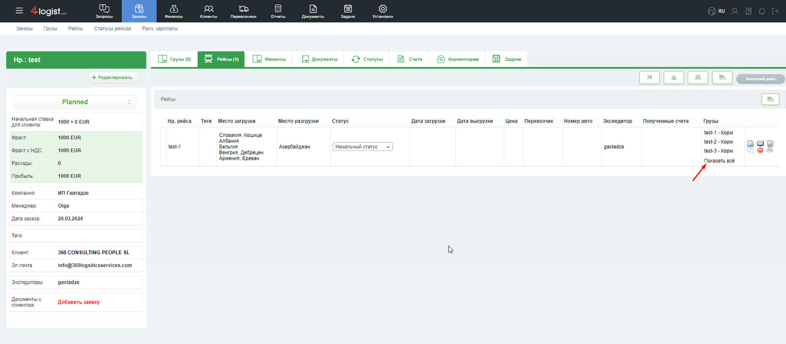Image resolution: width=786 pixels, height=344 pixels.
Task: Open cargo test-1 - Корм
Action: [718, 133]
